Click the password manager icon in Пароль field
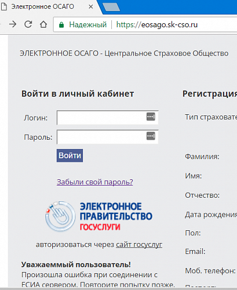237x290 pixels. [151, 136]
